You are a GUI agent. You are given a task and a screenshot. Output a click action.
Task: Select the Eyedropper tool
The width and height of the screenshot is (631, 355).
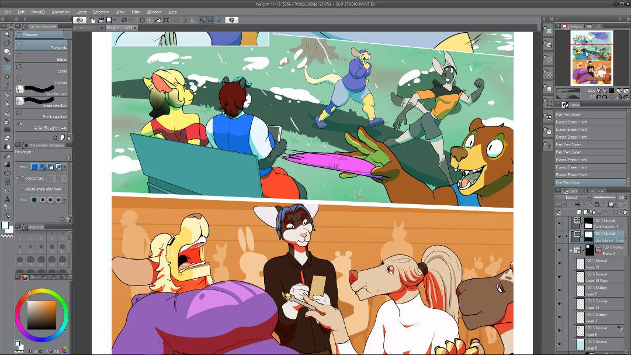(7, 85)
